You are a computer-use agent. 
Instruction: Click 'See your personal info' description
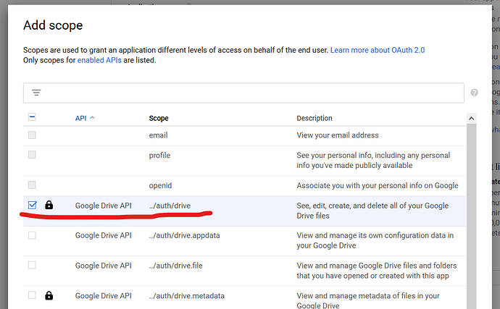coord(373,160)
